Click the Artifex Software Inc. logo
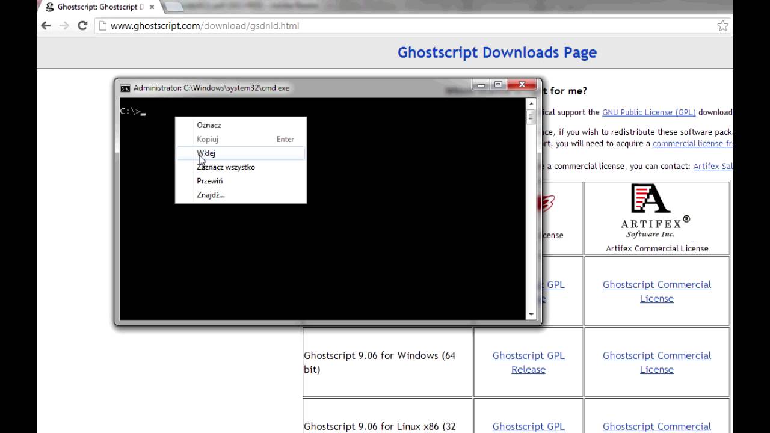 (x=656, y=211)
